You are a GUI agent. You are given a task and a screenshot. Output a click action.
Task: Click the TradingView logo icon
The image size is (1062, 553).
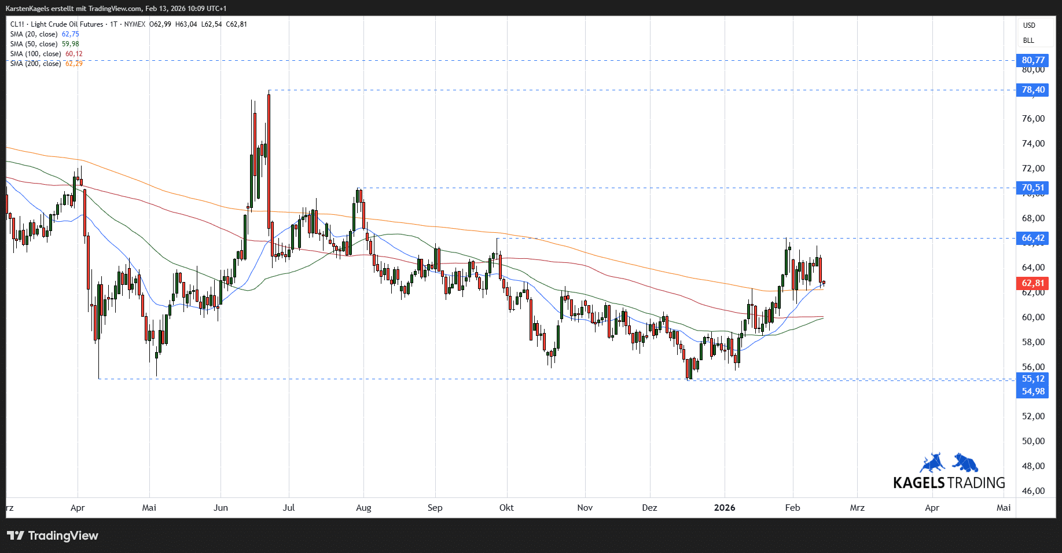point(16,536)
